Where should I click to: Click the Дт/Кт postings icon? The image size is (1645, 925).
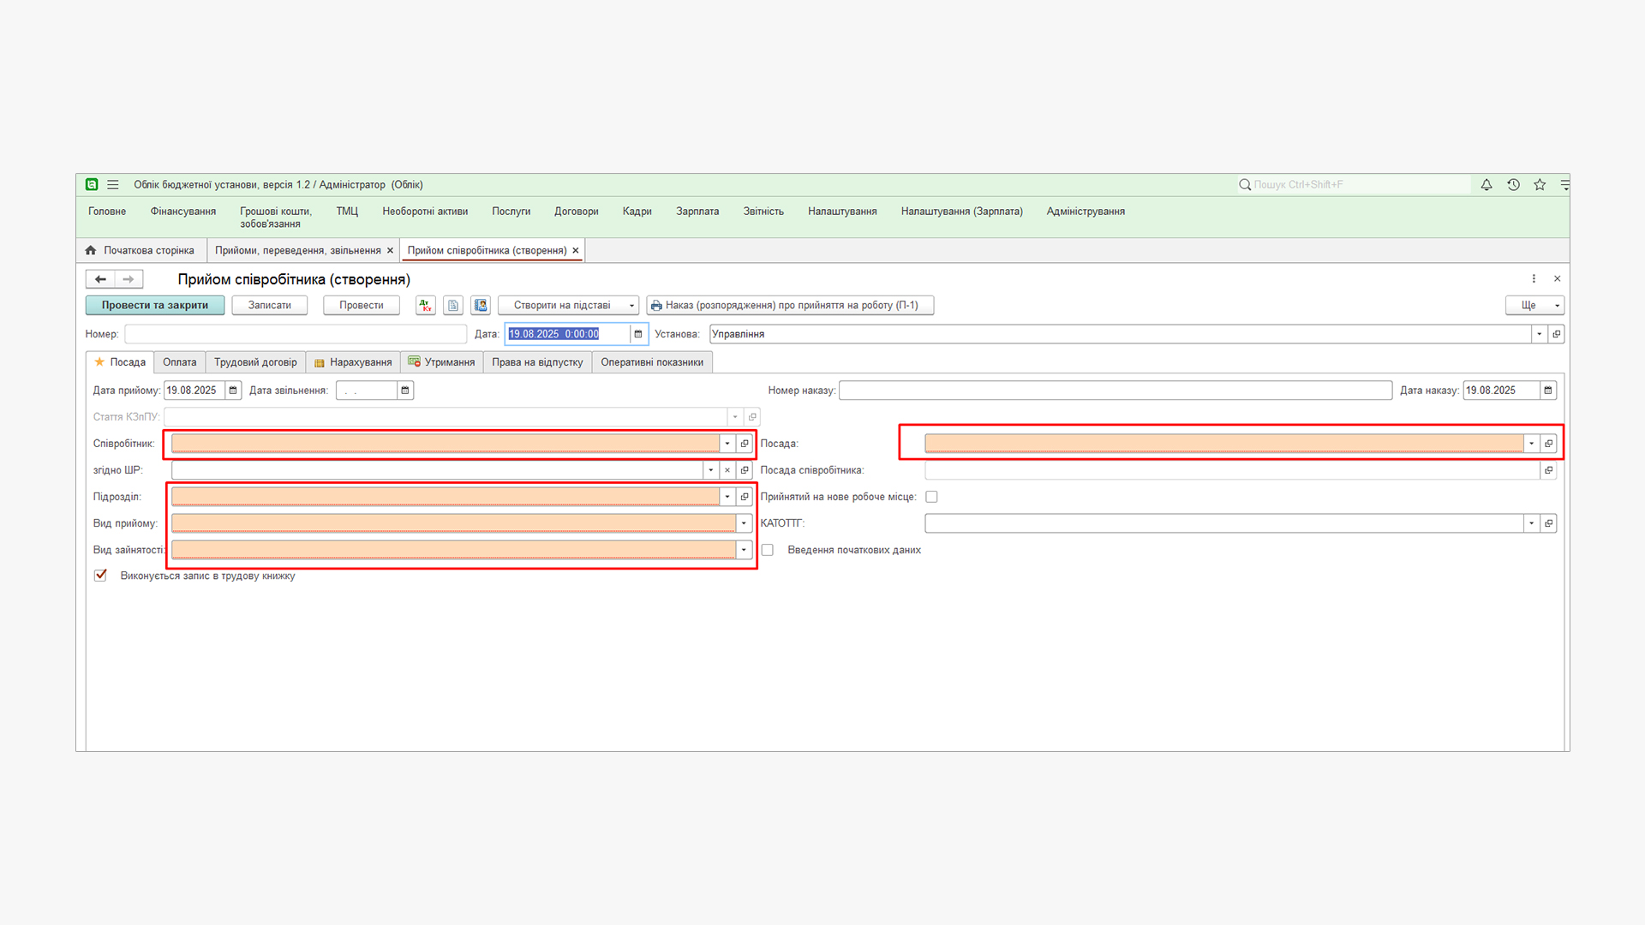coord(426,305)
